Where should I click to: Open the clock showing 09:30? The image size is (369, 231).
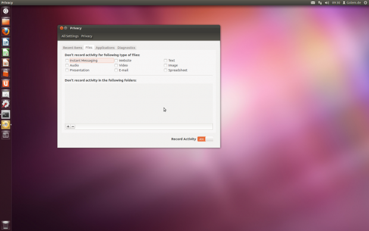336,2
